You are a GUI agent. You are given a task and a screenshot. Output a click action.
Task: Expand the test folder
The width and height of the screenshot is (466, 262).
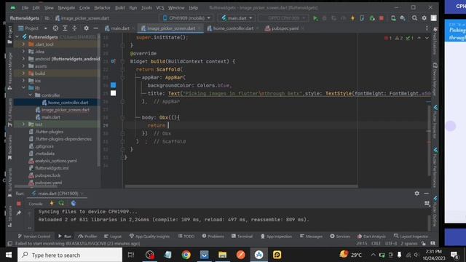point(23,124)
